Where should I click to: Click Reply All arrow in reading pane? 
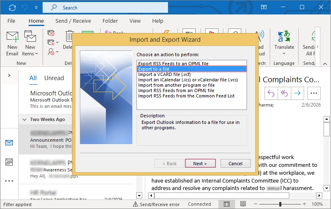click(x=284, y=93)
